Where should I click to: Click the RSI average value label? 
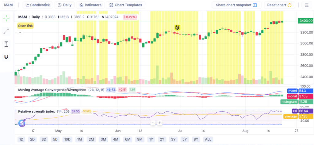coord(306,117)
